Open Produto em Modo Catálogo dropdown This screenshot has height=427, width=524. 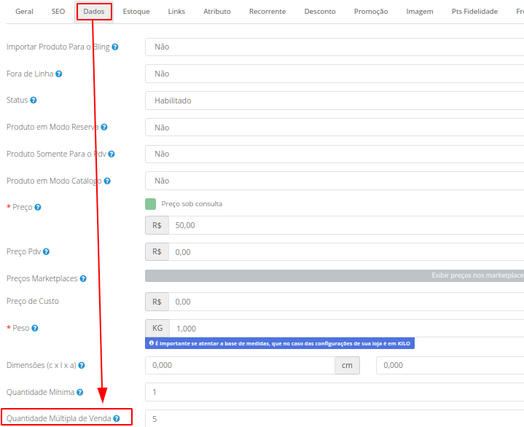coord(335,181)
